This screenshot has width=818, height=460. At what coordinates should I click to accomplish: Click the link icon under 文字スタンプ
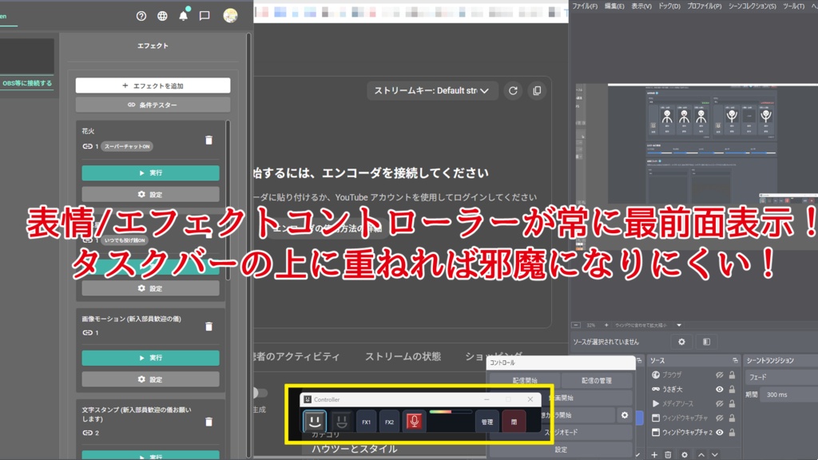pos(88,433)
